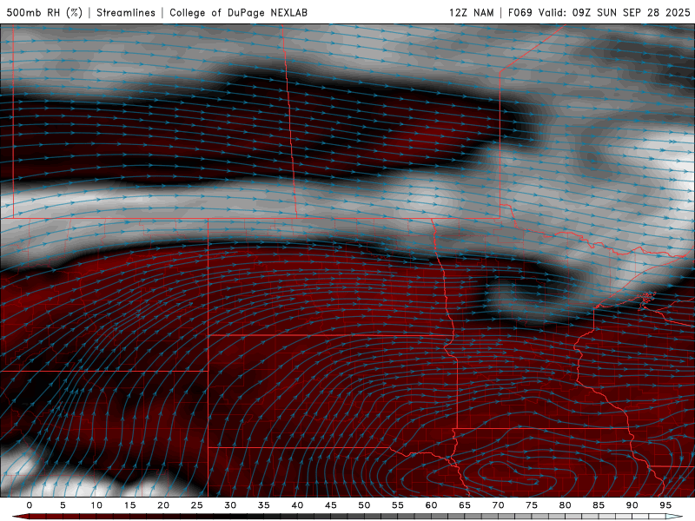Click the "40" value on the color scale
The width and height of the screenshot is (695, 521).
pyautogui.click(x=297, y=505)
